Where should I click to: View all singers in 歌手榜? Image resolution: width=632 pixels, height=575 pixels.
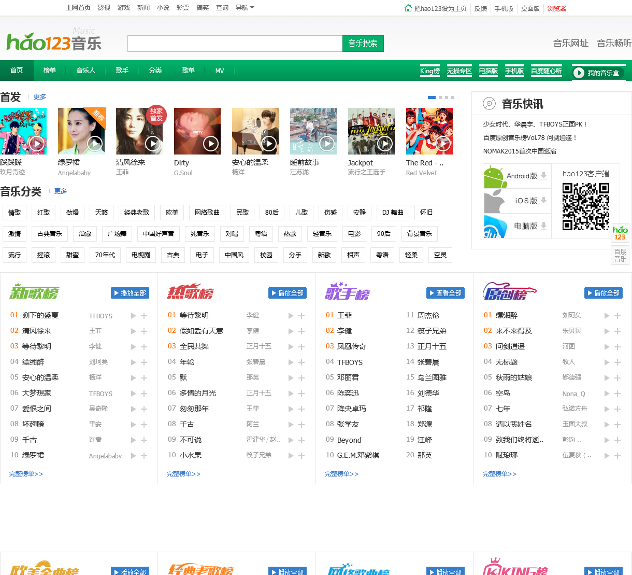pos(446,293)
